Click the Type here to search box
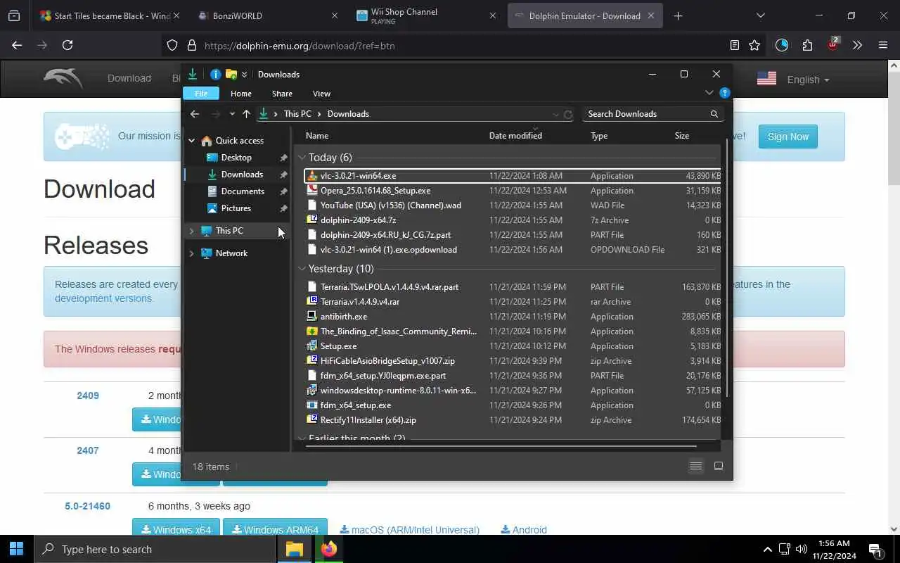The height and width of the screenshot is (563, 900). click(x=155, y=550)
